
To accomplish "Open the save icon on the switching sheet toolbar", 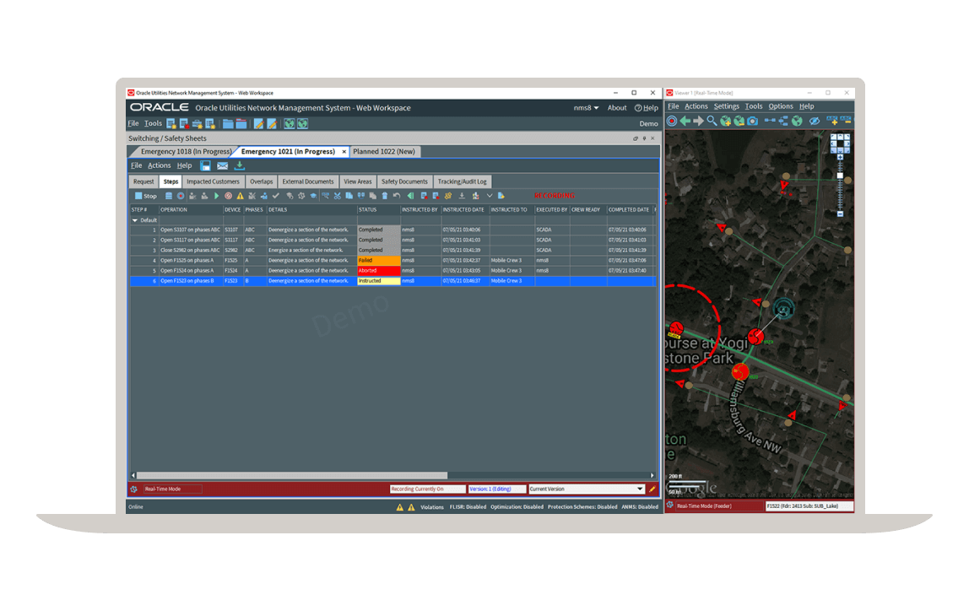I will pos(205,165).
